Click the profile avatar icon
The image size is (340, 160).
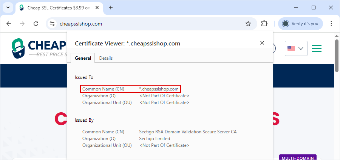[286, 24]
